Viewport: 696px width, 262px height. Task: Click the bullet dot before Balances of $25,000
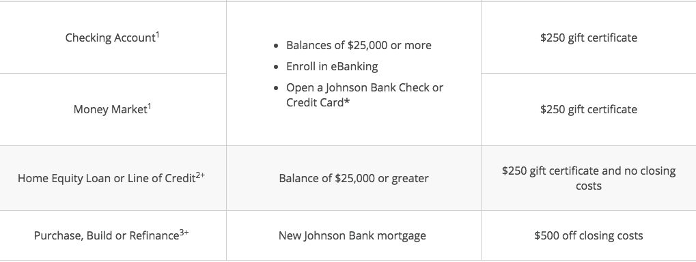pyautogui.click(x=277, y=46)
